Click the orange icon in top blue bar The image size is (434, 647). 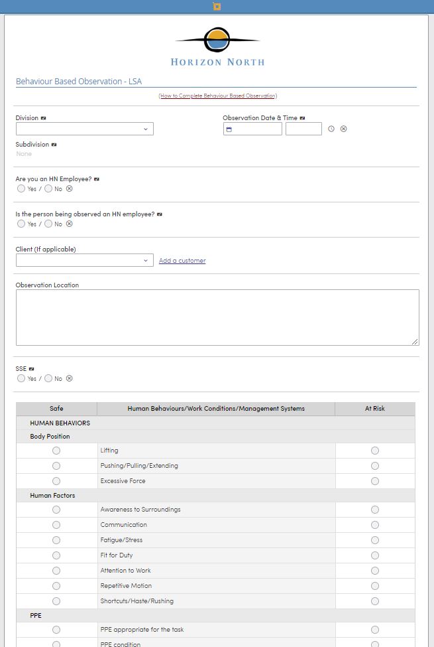(x=217, y=6)
